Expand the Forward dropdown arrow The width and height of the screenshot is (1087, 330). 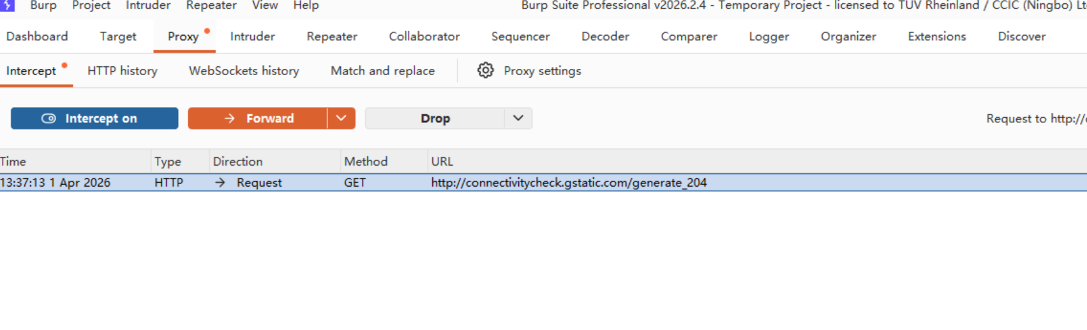click(341, 118)
